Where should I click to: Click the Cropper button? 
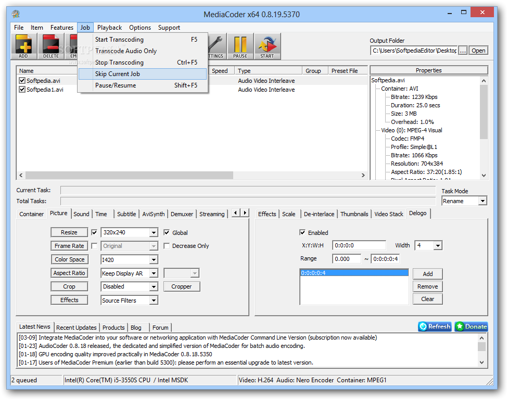pos(182,286)
